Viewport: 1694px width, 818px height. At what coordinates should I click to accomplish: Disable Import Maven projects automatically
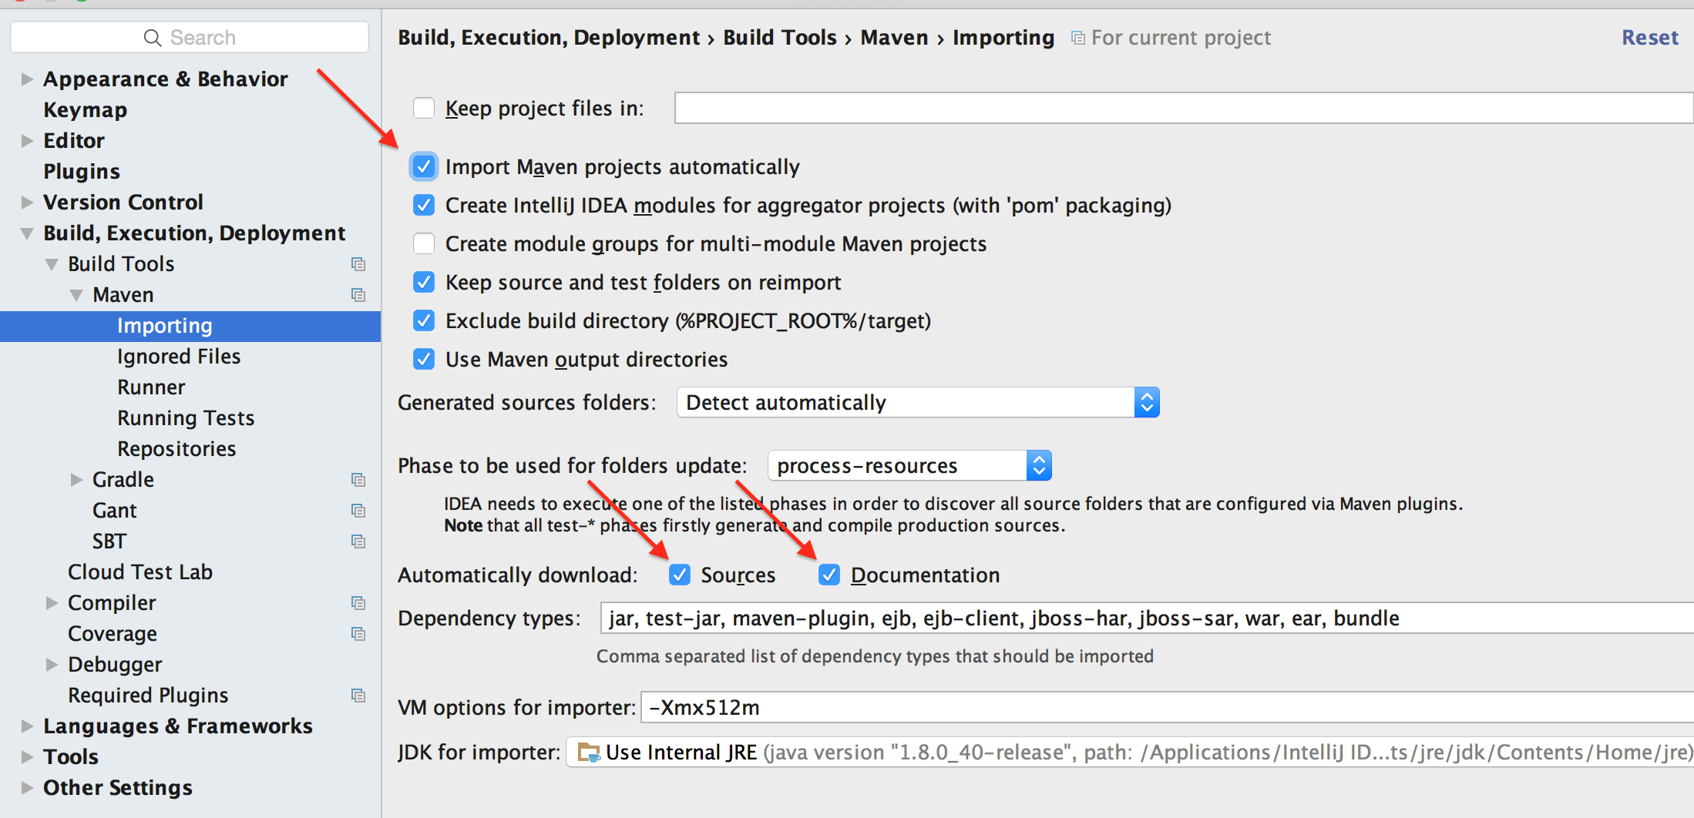click(424, 166)
